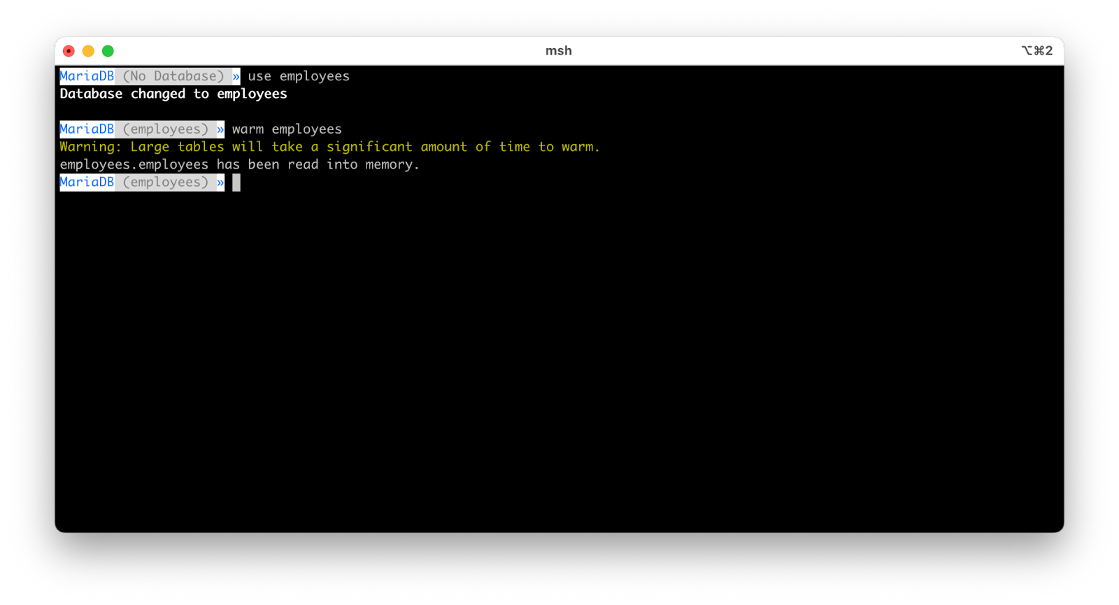This screenshot has height=605, width=1119.
Task: Click the 'warm employees' command text
Action: (287, 129)
